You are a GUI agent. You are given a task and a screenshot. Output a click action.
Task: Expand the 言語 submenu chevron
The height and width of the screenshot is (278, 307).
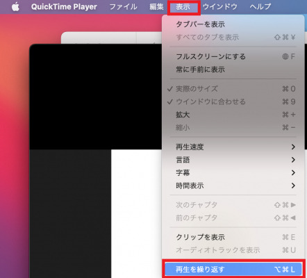tap(293, 160)
